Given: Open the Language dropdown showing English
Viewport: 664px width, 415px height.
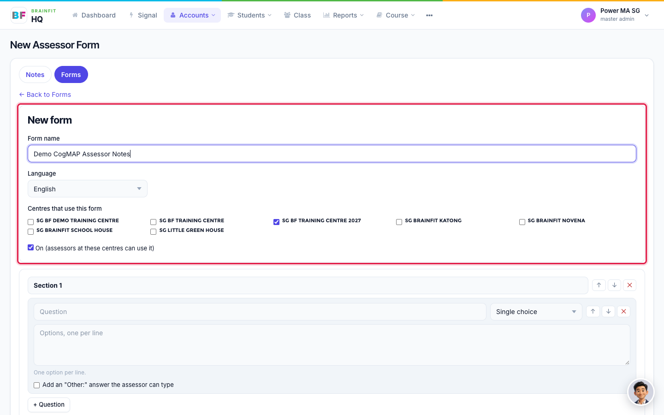Looking at the screenshot, I should (x=88, y=189).
